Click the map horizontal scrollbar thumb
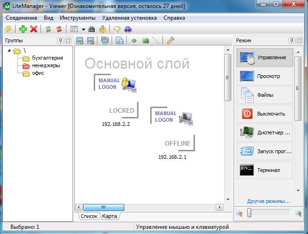308x234 pixels. 104,207
